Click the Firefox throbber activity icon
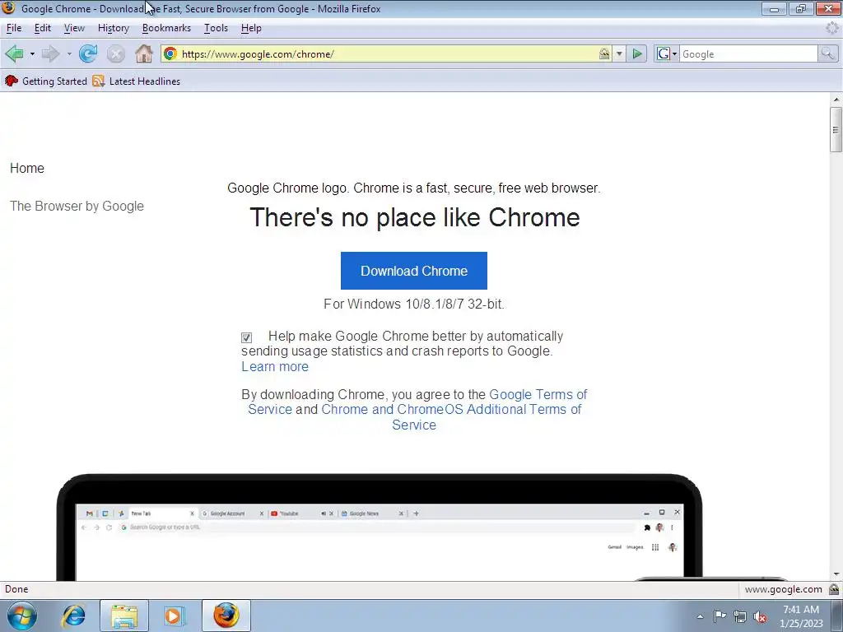This screenshot has width=843, height=632. 832,28
